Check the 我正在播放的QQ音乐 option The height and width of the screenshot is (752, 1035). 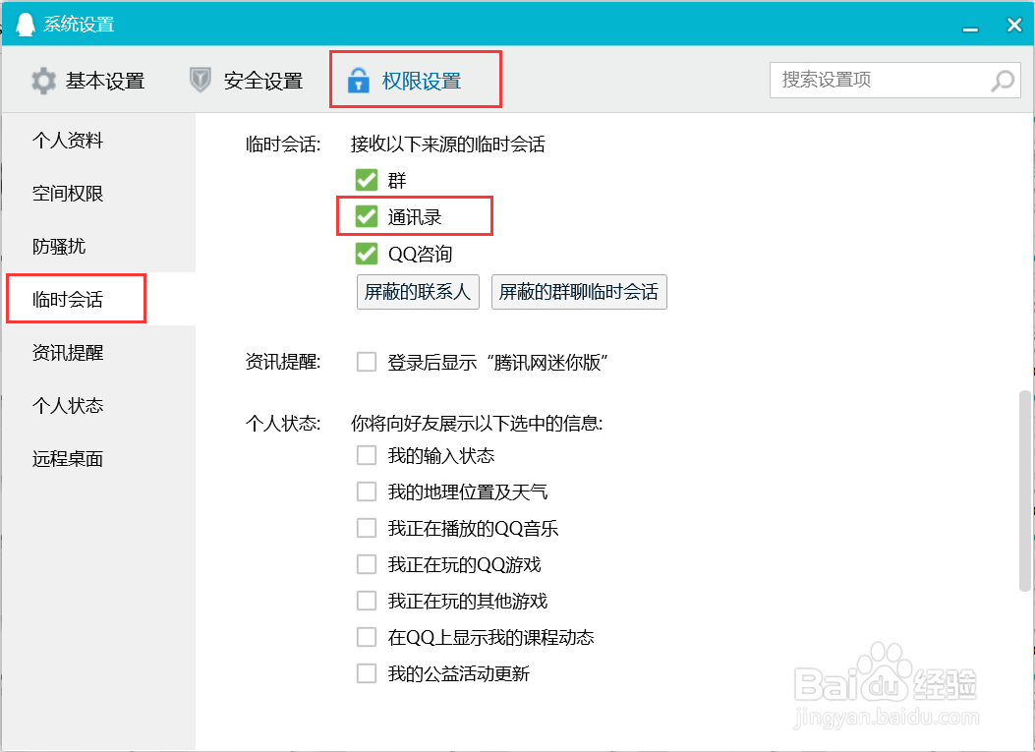[x=367, y=528]
